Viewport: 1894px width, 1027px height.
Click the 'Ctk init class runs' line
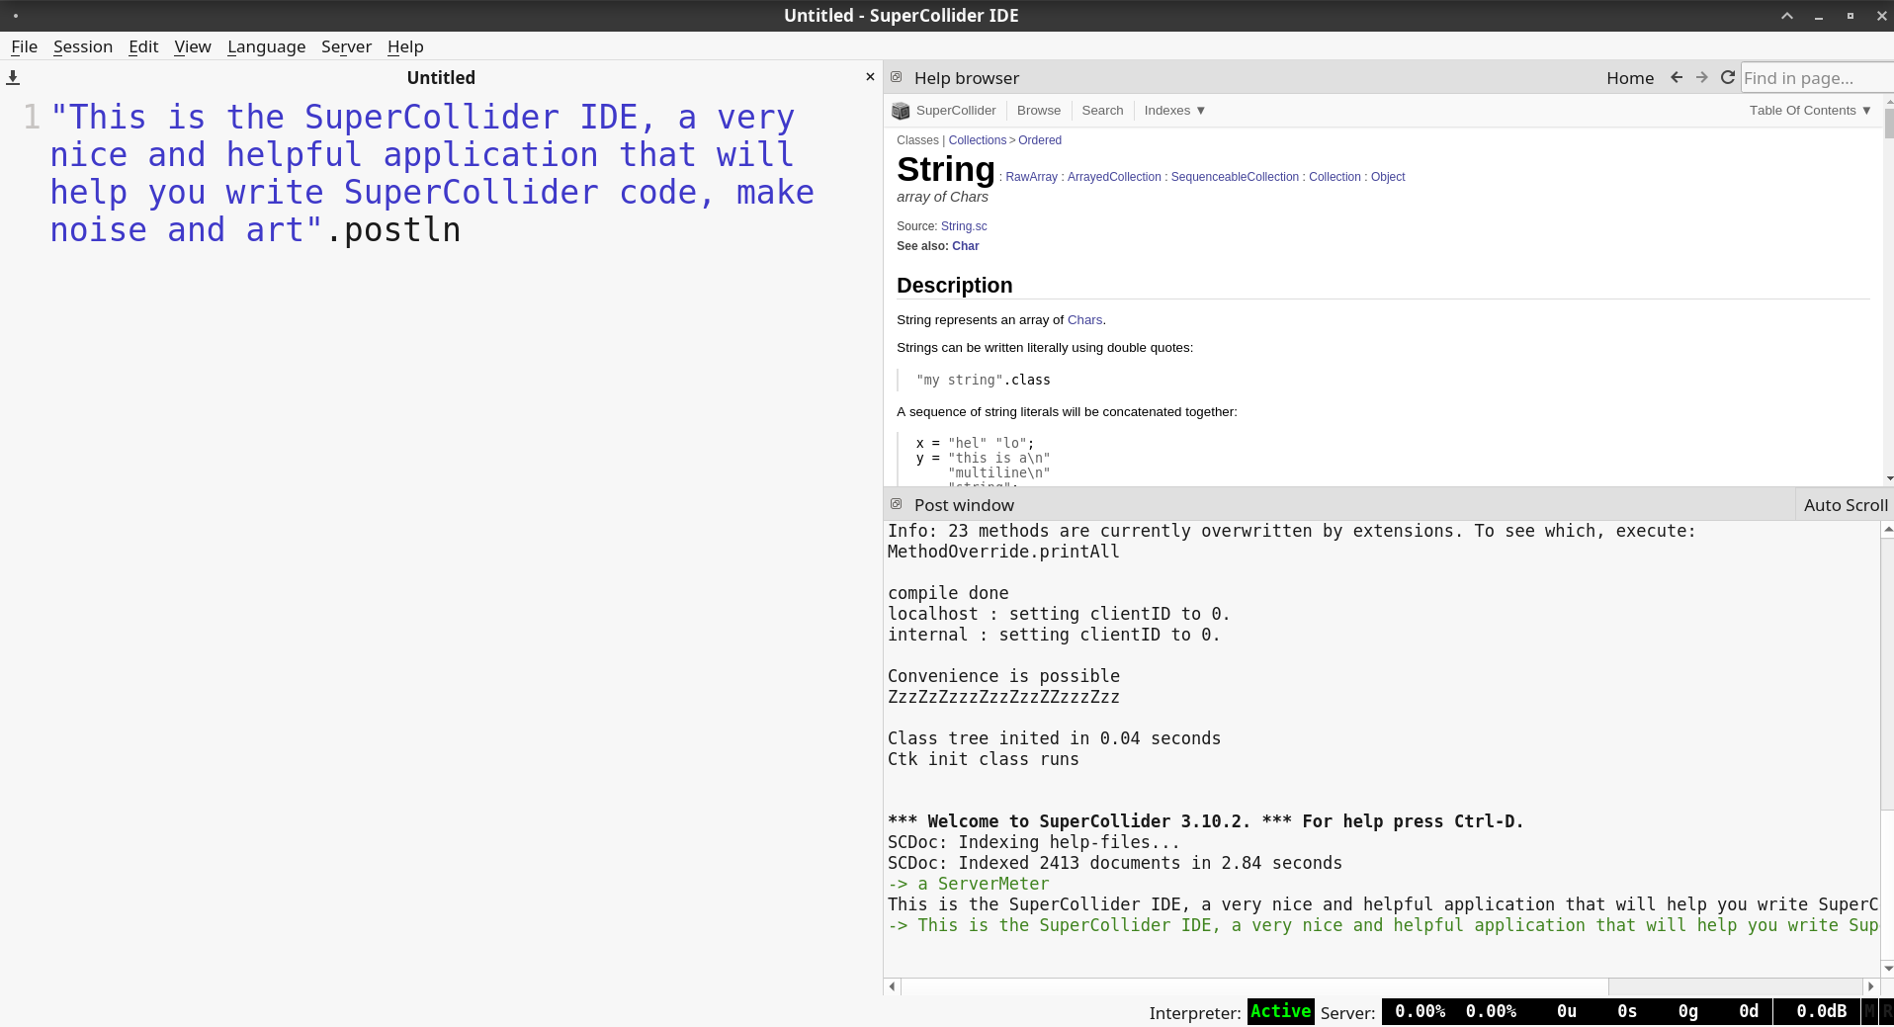coord(983,759)
